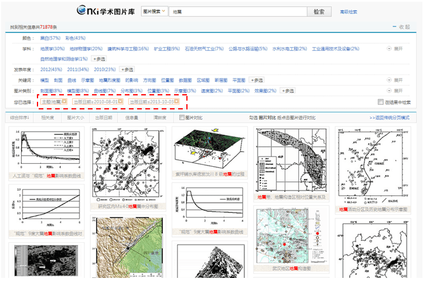The image size is (426, 282).
Task: Sort results by 信息量
Action: 131,118
